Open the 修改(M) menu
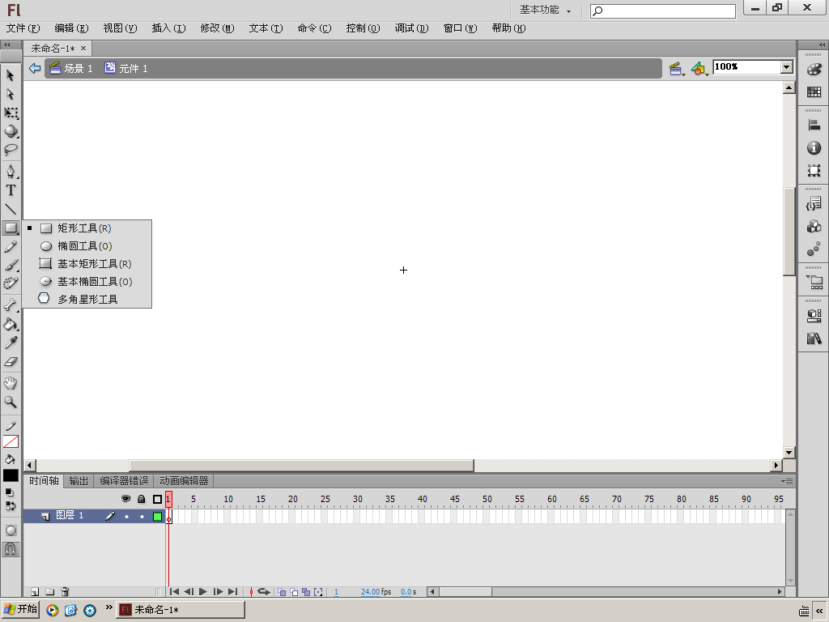 pyautogui.click(x=217, y=28)
